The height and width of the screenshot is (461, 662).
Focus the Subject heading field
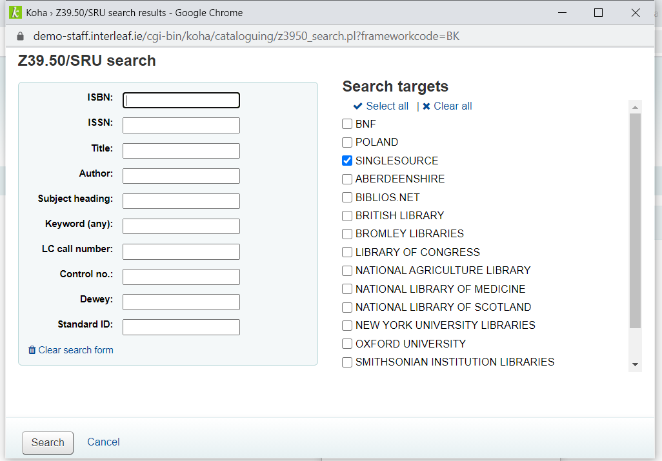181,201
